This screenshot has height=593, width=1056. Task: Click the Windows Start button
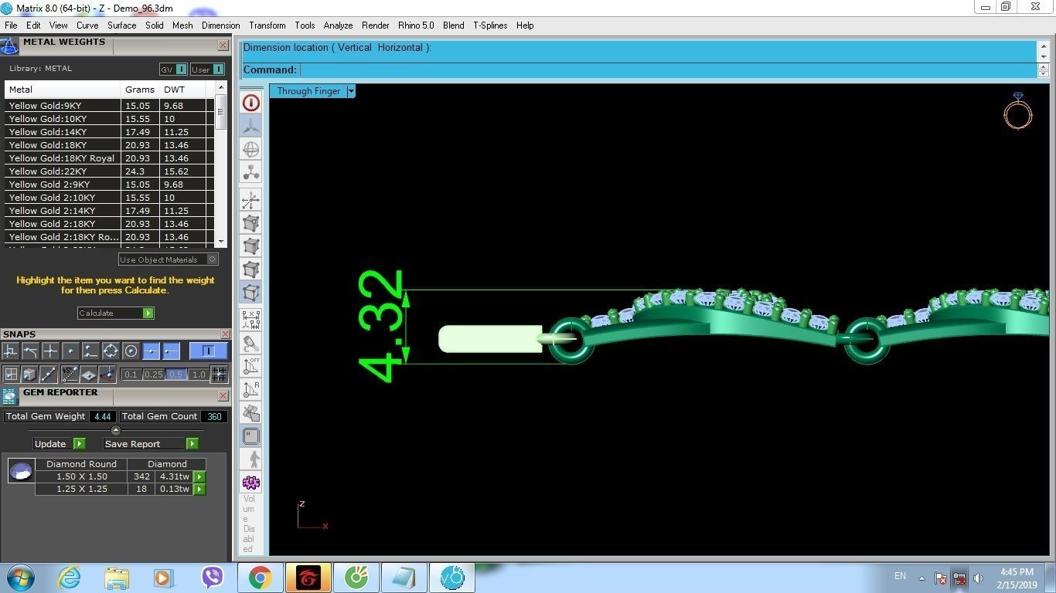click(21, 578)
